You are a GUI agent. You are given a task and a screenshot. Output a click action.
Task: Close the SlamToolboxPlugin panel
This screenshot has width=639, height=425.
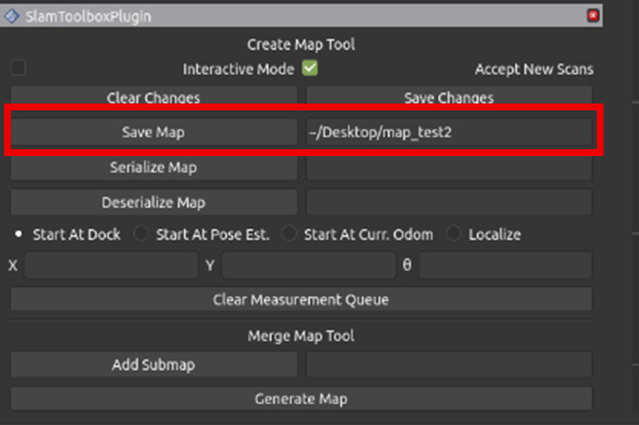(x=593, y=16)
